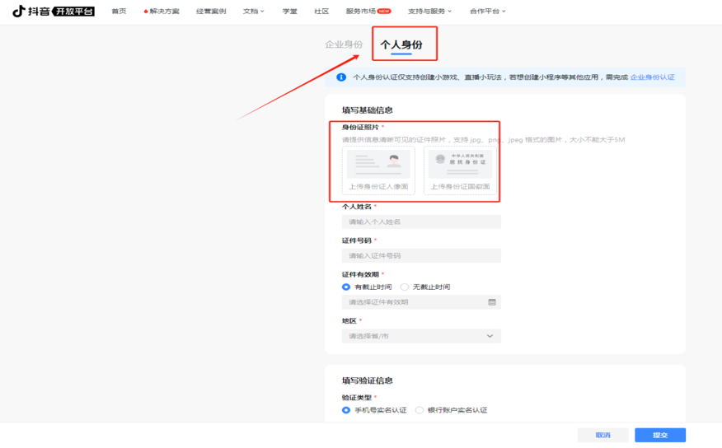Screen dimensions: 722x448
Task: Upload ID card national emblem side image
Action: click(460, 170)
